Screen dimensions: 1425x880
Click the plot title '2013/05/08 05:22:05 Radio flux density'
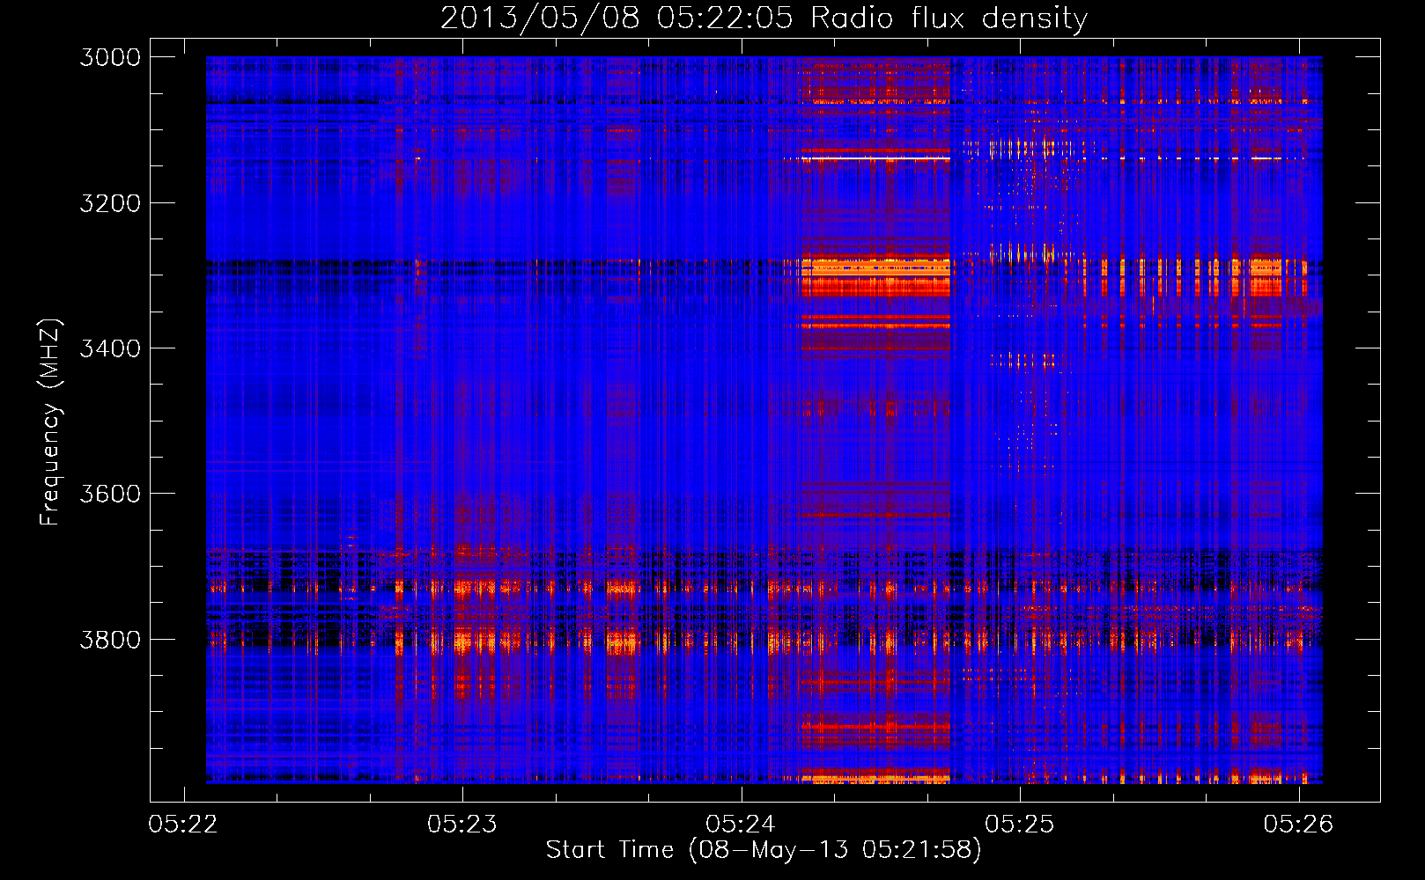764,18
